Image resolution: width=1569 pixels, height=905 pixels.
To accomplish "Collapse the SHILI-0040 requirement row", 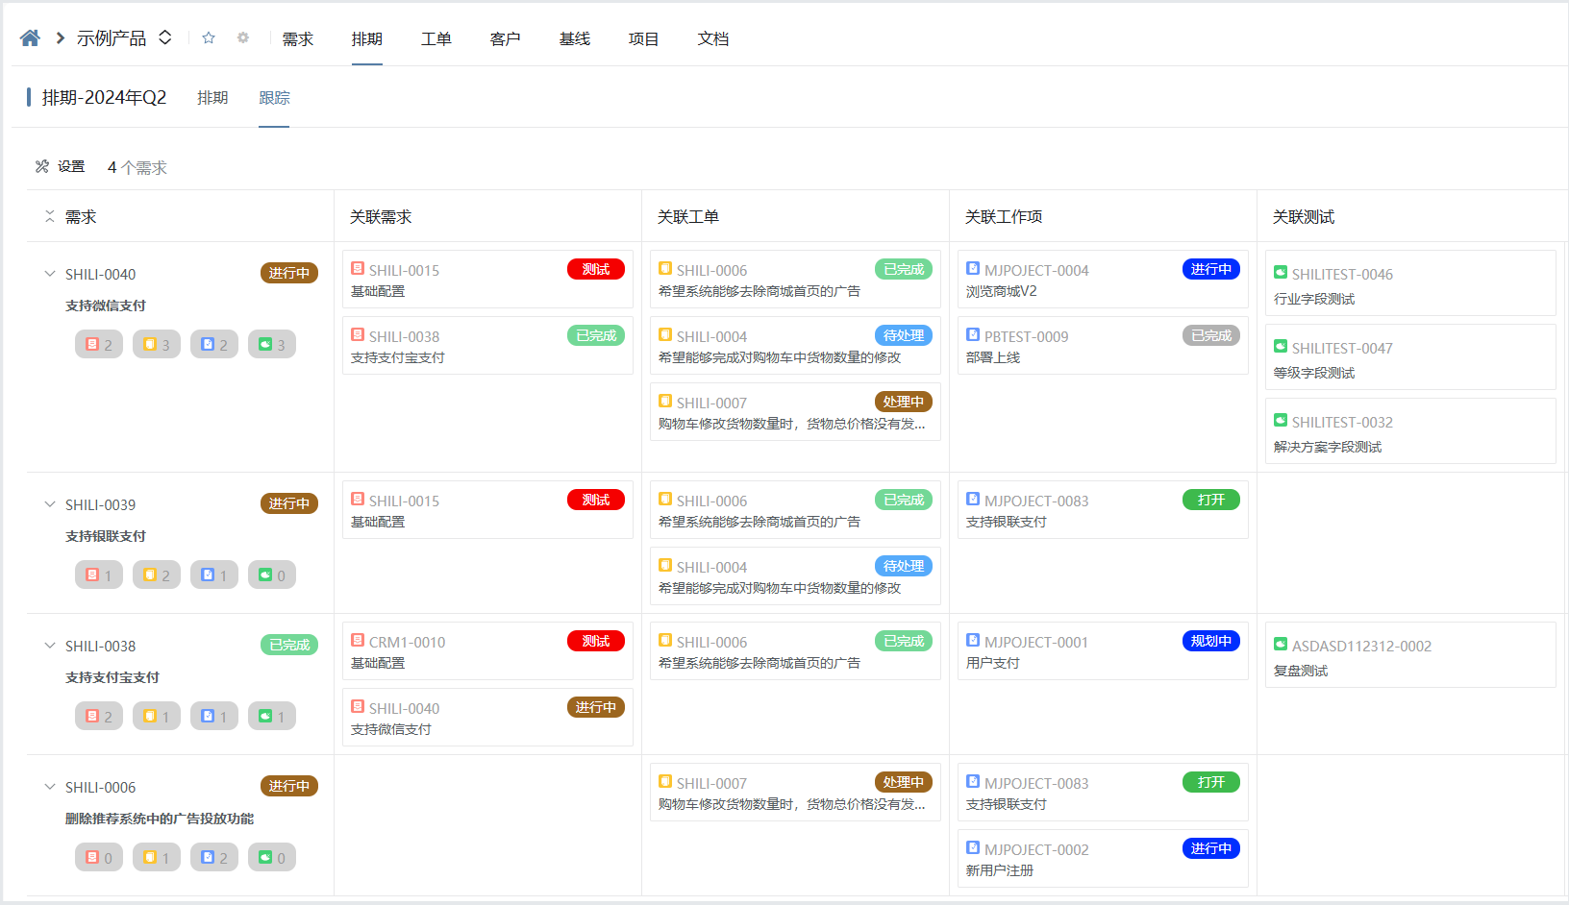I will [x=49, y=273].
